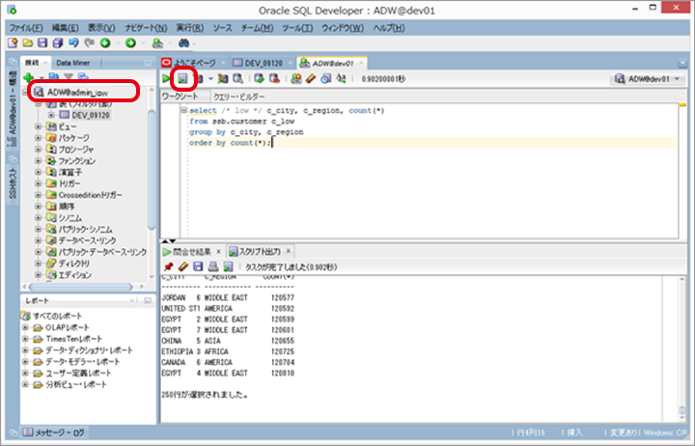
Task: Run the script with the highlighted toolbar icon
Action: tap(181, 78)
